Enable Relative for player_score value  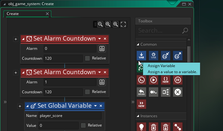[x=83, y=125]
